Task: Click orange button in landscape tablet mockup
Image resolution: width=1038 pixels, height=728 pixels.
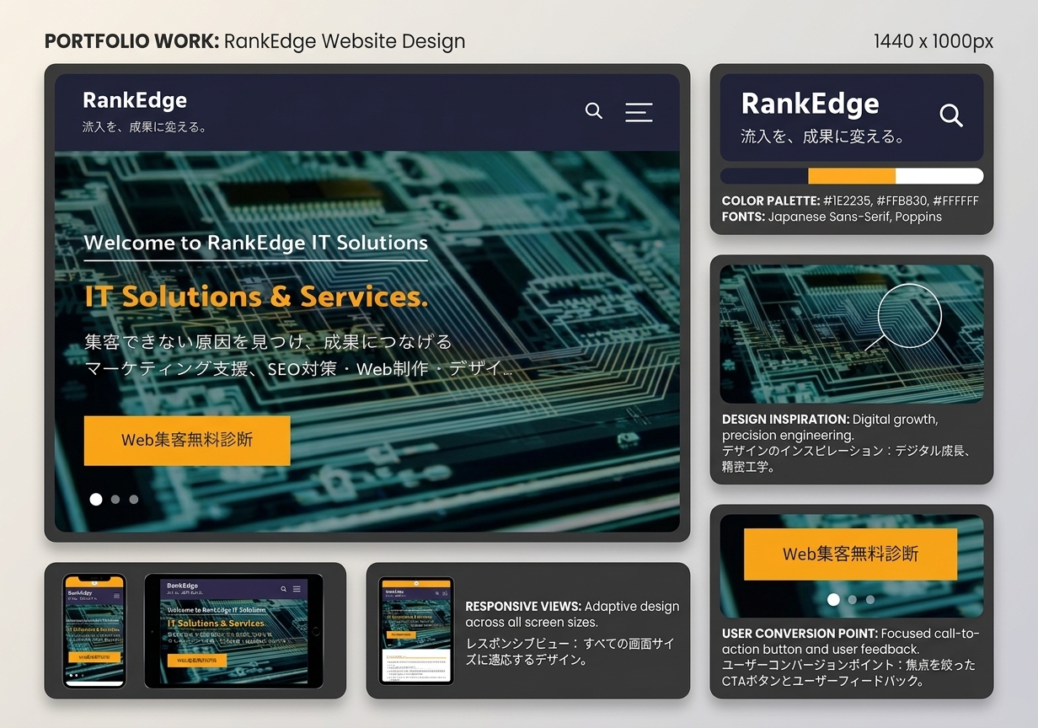Action: point(197,661)
